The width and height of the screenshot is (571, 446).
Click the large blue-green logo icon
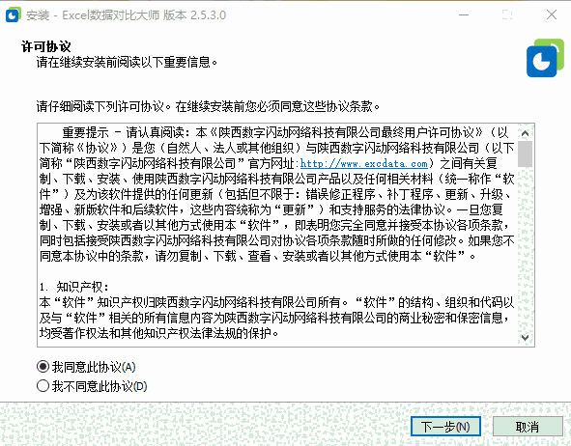pos(545,58)
